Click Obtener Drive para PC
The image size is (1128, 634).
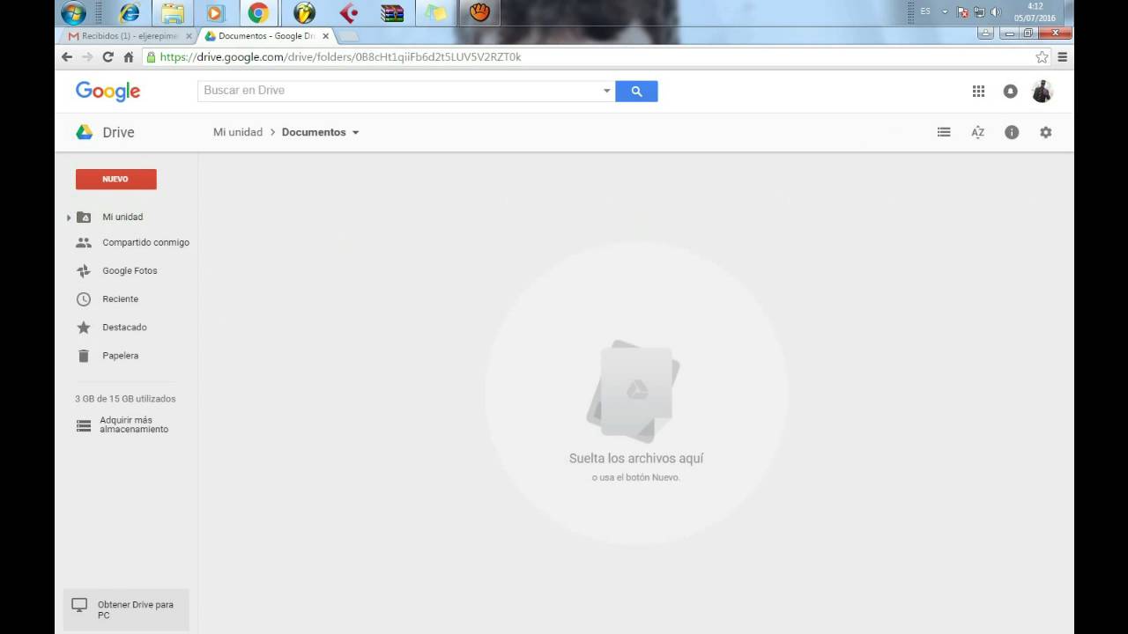click(126, 609)
